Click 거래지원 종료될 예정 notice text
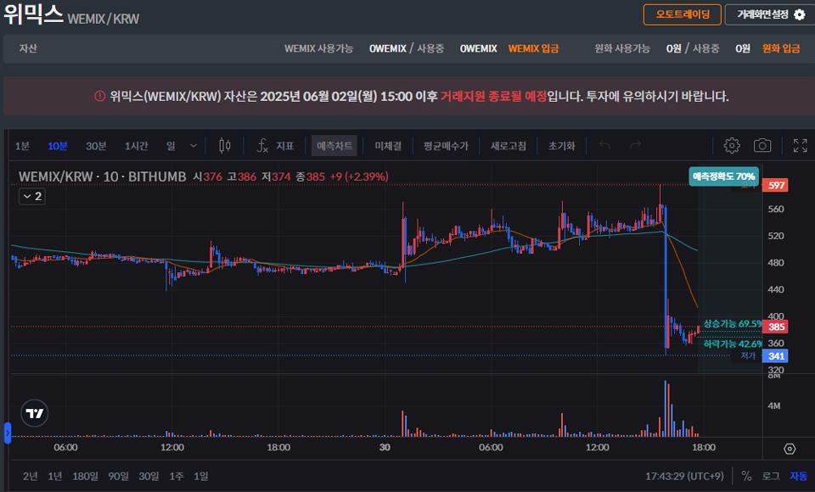The width and height of the screenshot is (815, 492). [493, 96]
